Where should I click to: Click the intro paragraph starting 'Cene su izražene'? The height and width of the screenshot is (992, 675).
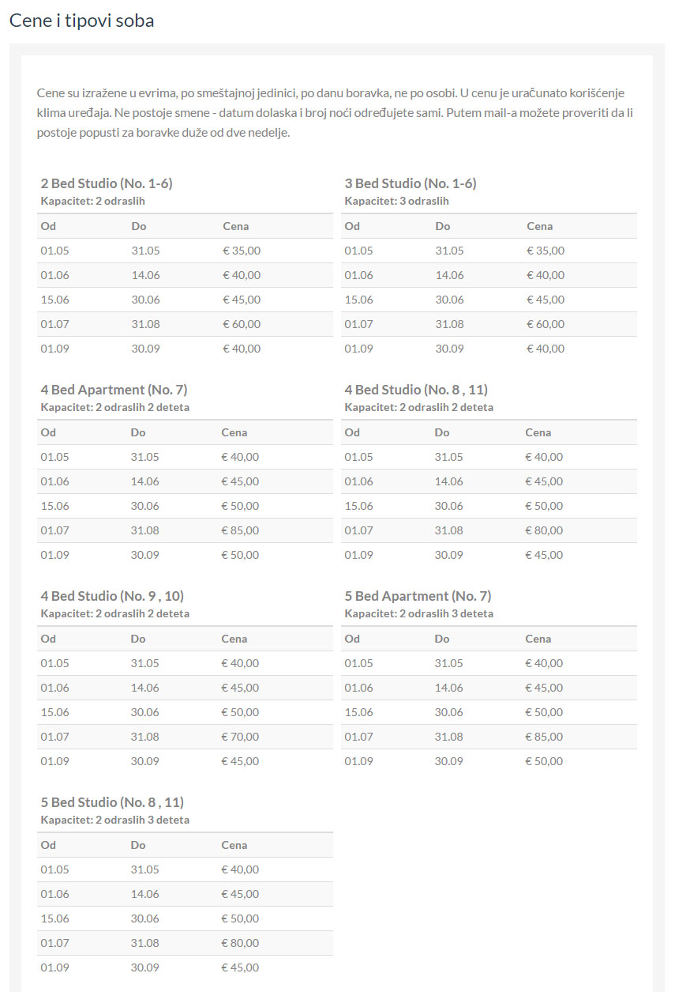click(336, 113)
